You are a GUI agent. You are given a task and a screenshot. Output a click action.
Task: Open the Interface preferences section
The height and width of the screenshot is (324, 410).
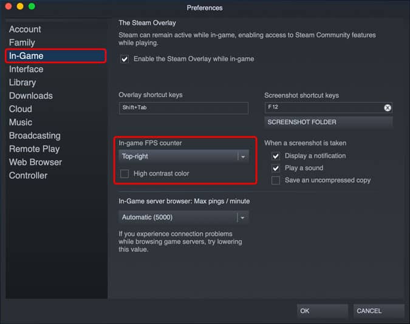click(26, 69)
